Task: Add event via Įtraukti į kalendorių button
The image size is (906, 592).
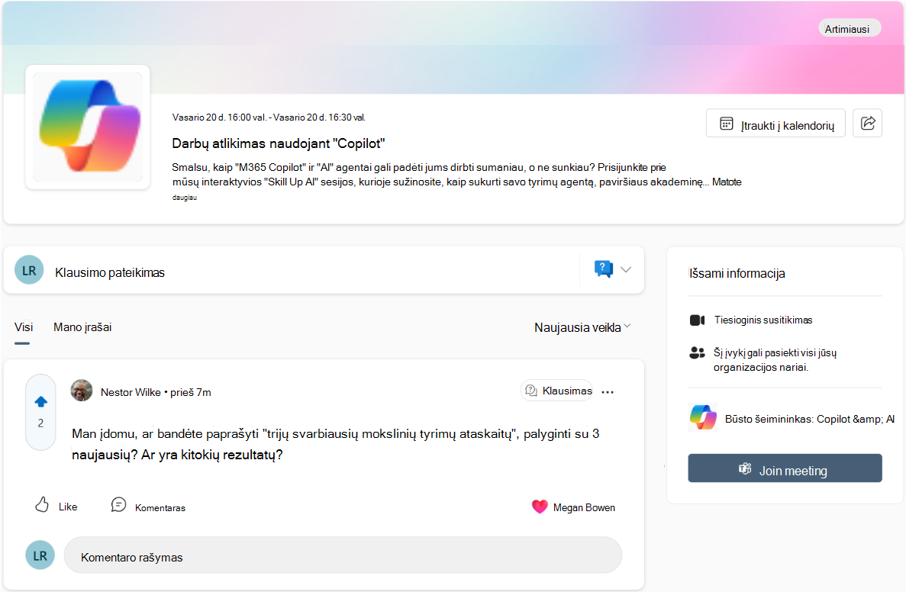Action: click(x=775, y=123)
